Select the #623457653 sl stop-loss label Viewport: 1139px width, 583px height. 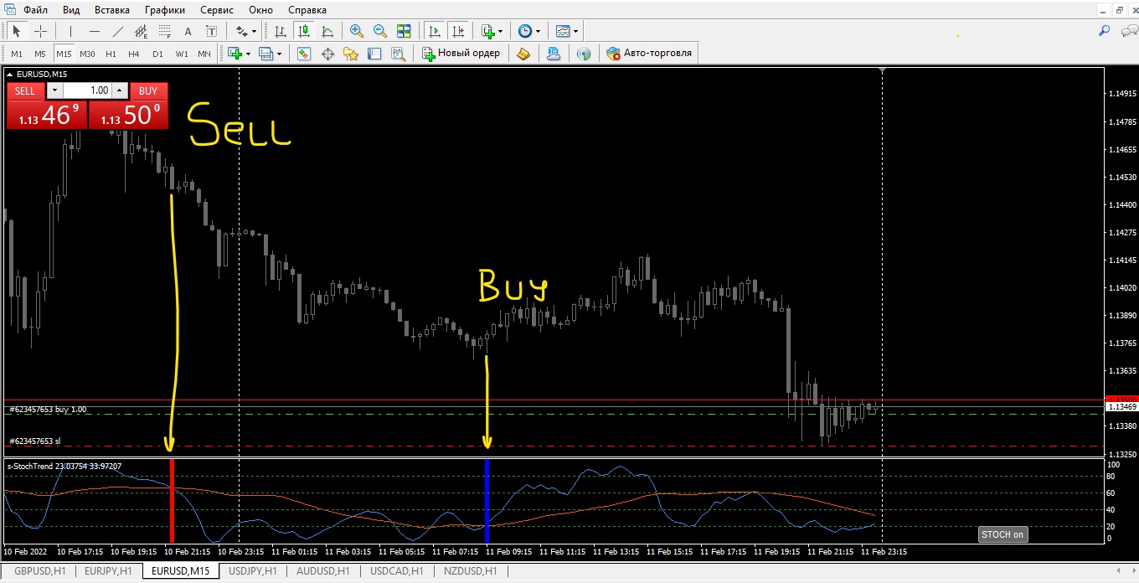tap(34, 441)
